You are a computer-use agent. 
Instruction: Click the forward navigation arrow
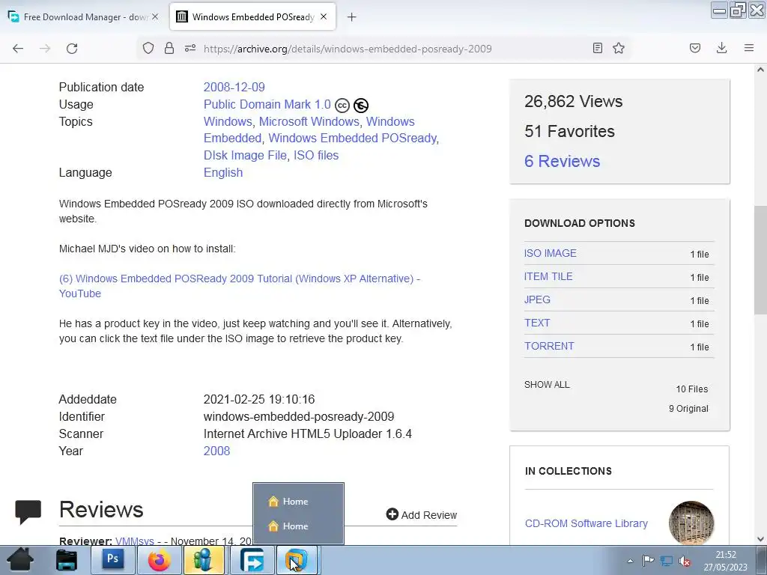pos(45,49)
